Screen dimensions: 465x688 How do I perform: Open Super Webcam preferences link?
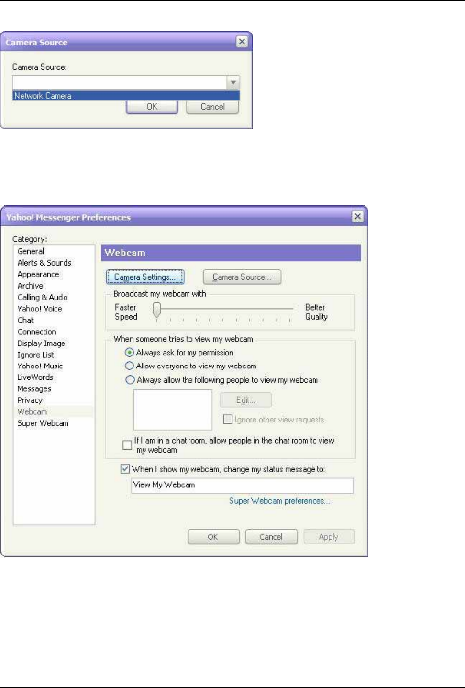click(279, 501)
